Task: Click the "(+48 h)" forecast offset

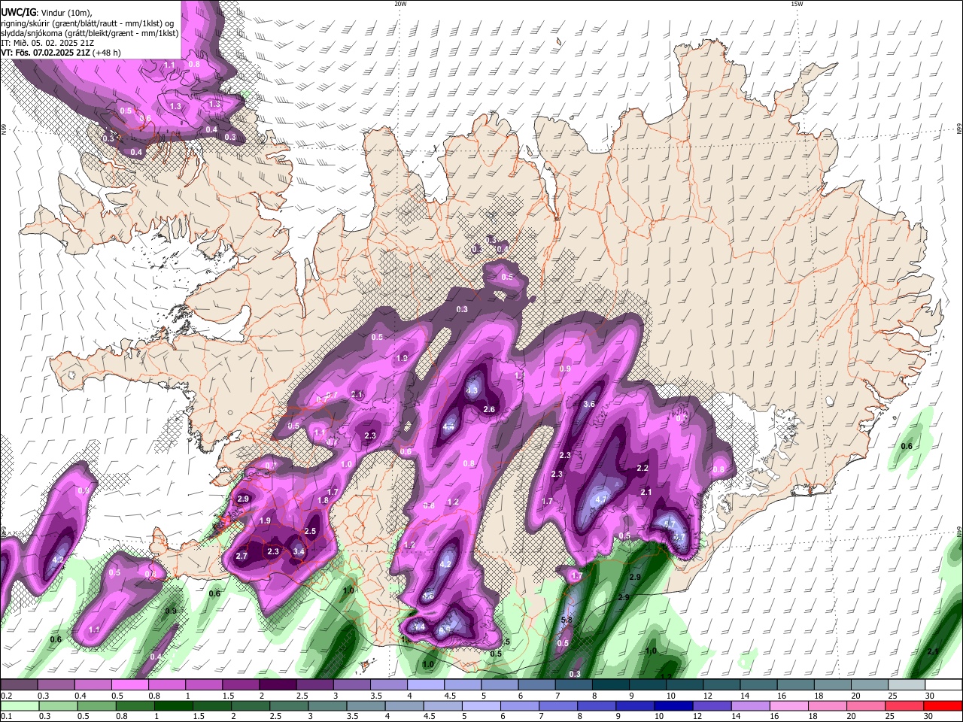Action: [x=107, y=53]
